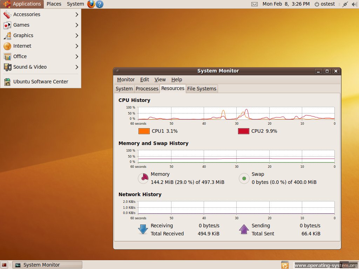Switch to the Processes tab
Image resolution: width=359 pixels, height=269 pixels.
pos(147,89)
